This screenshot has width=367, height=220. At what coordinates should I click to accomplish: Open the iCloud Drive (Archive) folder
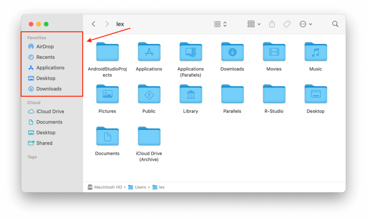tap(149, 136)
